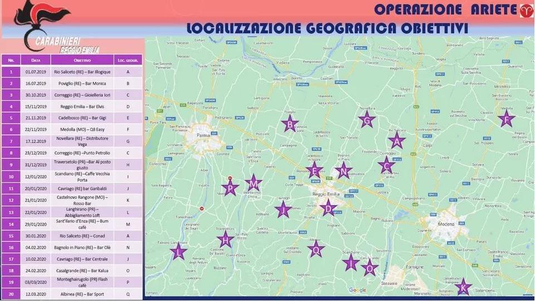
Task: Click star marker C near Correggio
Action: (x=386, y=166)
